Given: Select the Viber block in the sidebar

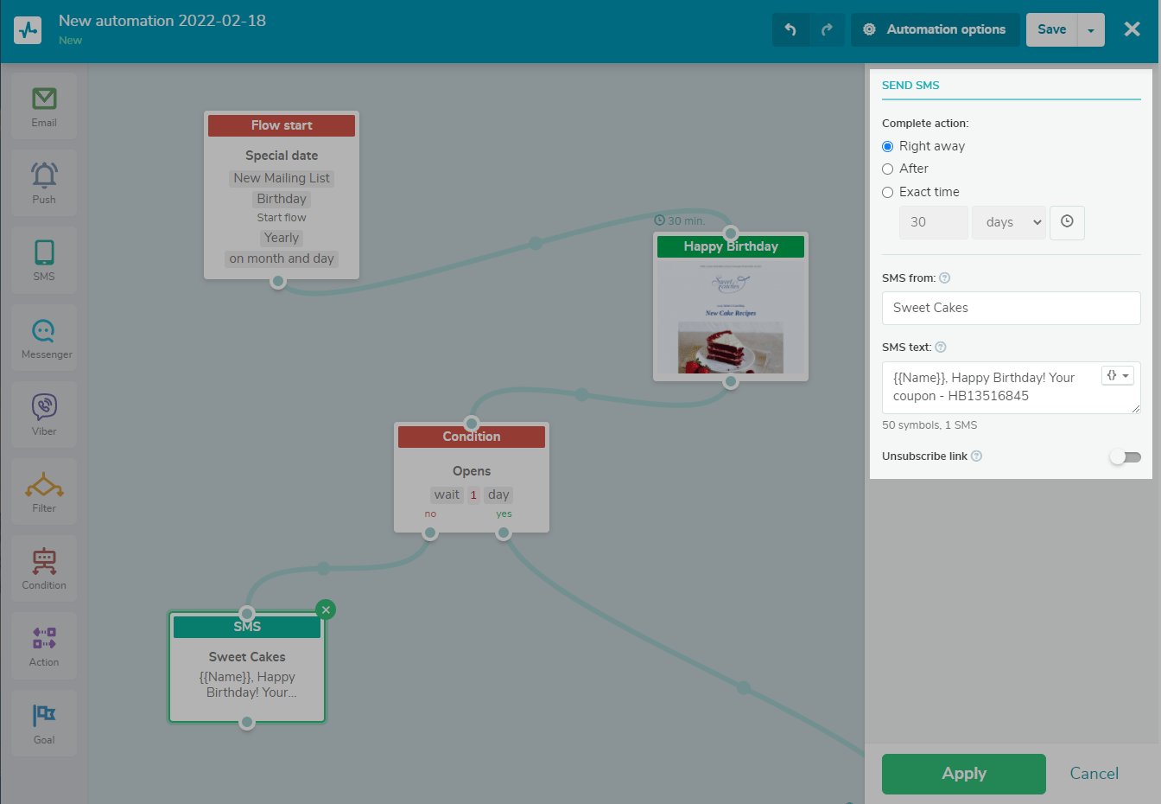Looking at the screenshot, I should (x=43, y=412).
